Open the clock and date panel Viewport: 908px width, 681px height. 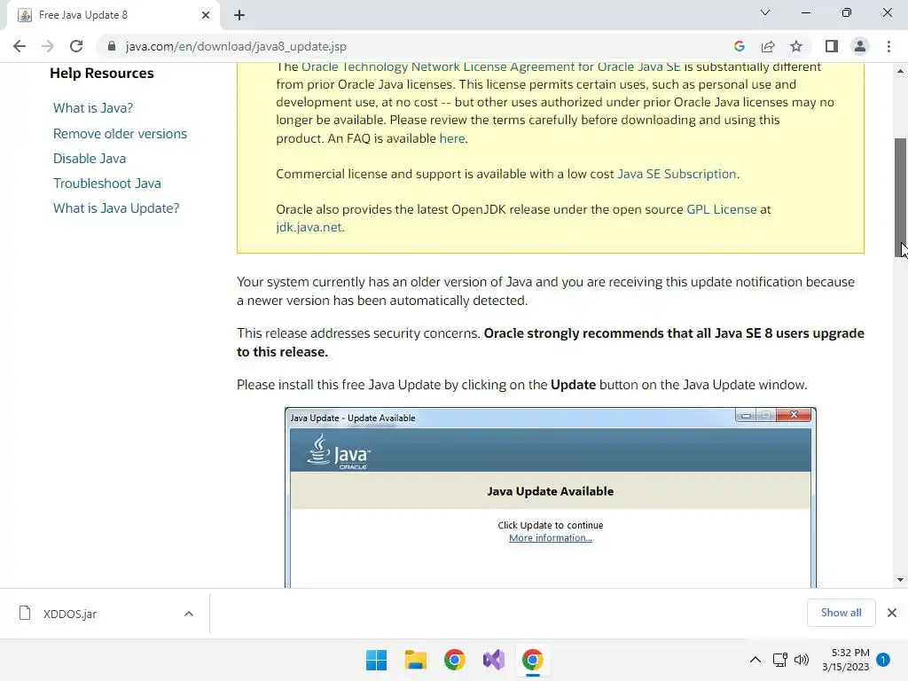click(845, 660)
